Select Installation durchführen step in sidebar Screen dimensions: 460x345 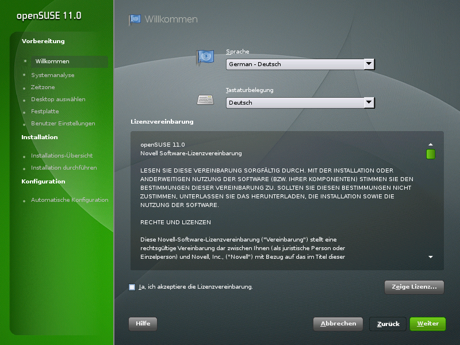point(64,167)
